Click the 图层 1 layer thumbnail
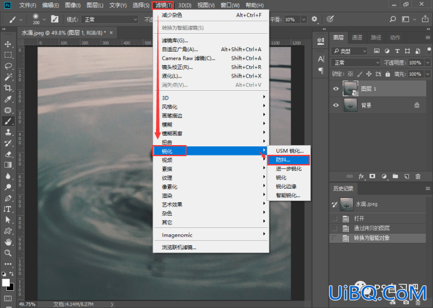This screenshot has width=433, height=308. 350,88
